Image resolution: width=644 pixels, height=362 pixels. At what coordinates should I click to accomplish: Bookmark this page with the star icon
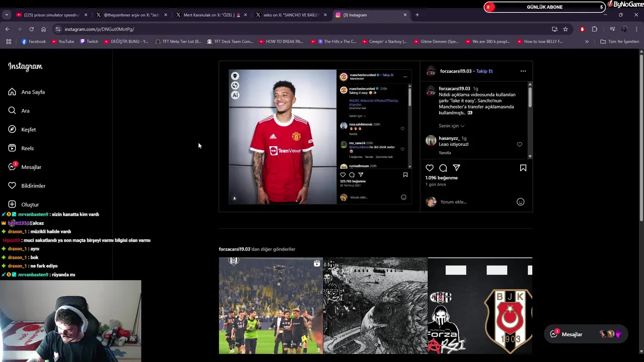pyautogui.click(x=566, y=29)
